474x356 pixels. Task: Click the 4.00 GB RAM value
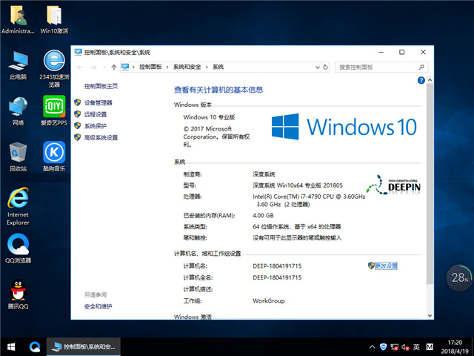click(263, 216)
